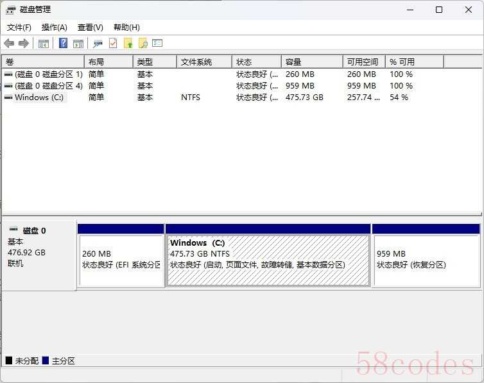484x383 pixels.
Task: Click the 磁盘 0 disk label panel
Action: tap(39, 255)
